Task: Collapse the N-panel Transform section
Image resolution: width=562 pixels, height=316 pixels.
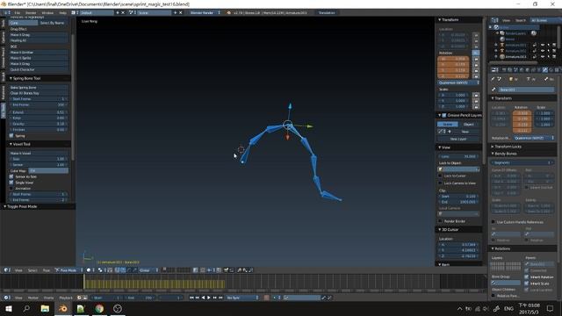Action: [x=440, y=19]
